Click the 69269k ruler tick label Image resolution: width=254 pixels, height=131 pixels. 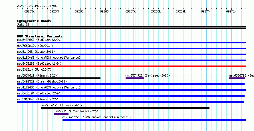pos(181,11)
